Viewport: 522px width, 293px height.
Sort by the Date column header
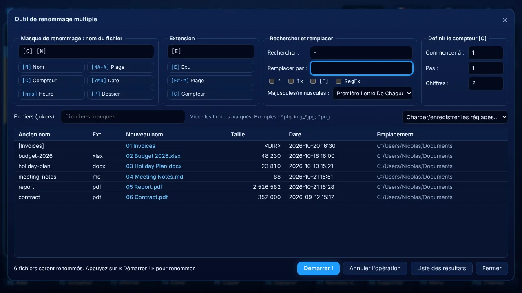click(x=295, y=135)
